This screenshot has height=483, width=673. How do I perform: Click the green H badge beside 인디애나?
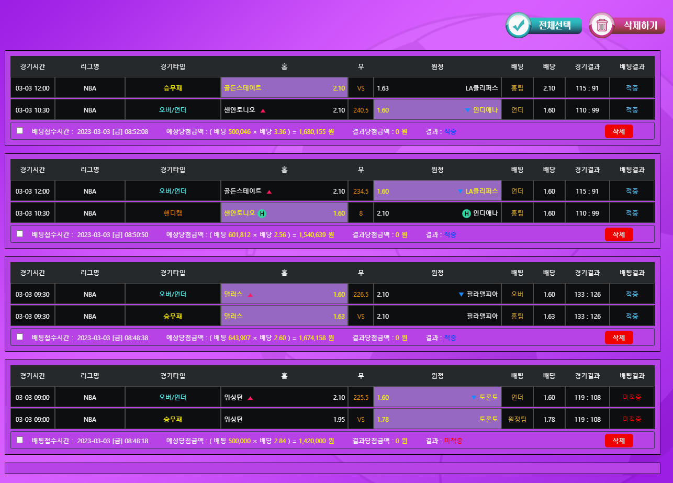point(466,214)
